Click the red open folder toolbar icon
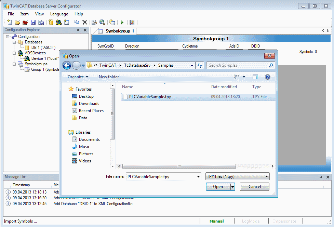Viewport: 334px width, 227px height. [x=25, y=22]
